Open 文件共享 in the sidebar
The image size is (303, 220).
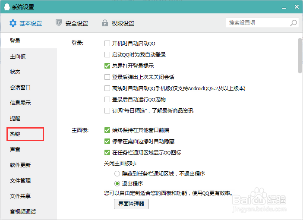29,196
